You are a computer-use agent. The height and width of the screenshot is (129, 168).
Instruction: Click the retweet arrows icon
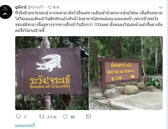[41, 116]
